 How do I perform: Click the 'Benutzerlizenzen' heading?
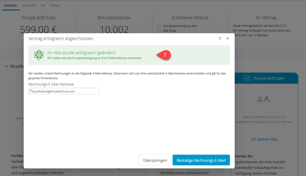click(x=114, y=18)
